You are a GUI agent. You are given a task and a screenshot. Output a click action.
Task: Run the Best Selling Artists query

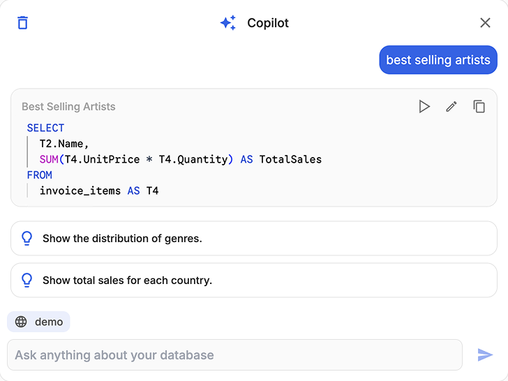pyautogui.click(x=424, y=107)
